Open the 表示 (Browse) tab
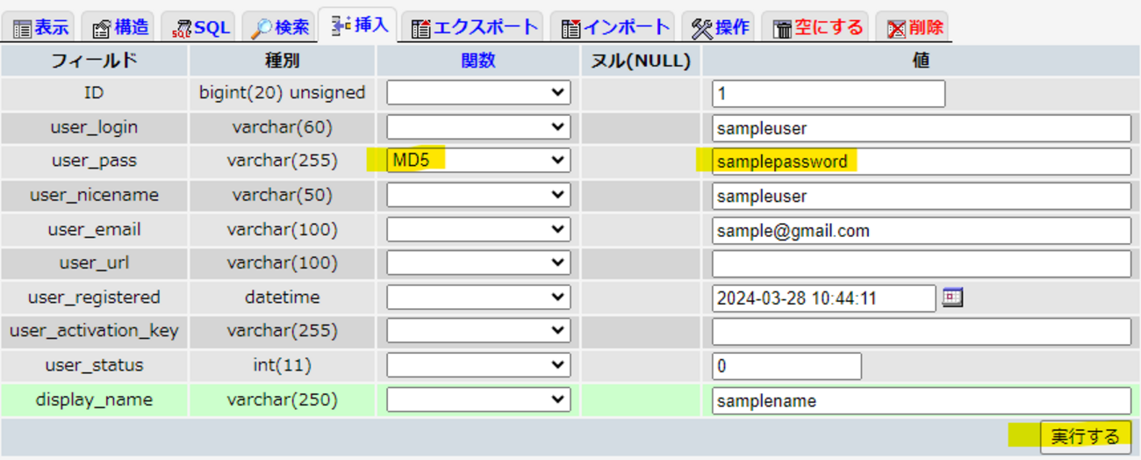 [41, 27]
